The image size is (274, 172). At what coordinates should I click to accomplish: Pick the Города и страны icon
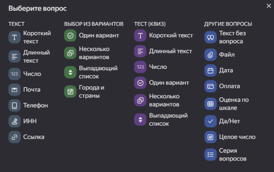tap(70, 92)
